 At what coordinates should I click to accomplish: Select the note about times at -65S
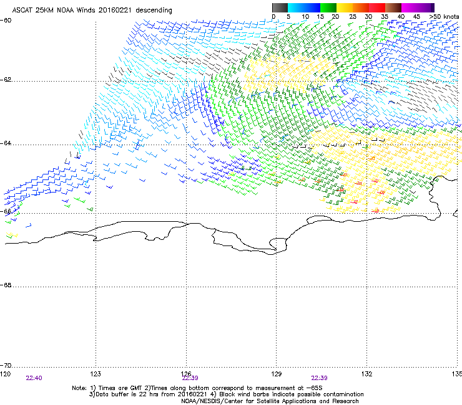coord(233,388)
